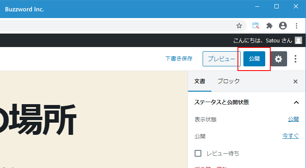Click the blue 公開 publish button
Screen dimensions: 306x168
(254, 59)
